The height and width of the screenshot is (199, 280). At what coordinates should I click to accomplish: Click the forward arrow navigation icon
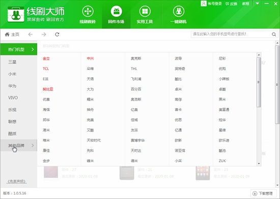click(44, 35)
